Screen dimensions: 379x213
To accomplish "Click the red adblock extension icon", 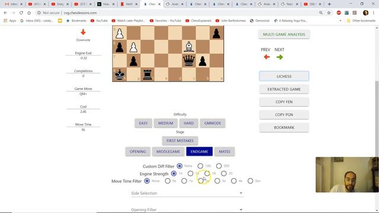I will point(339,13).
